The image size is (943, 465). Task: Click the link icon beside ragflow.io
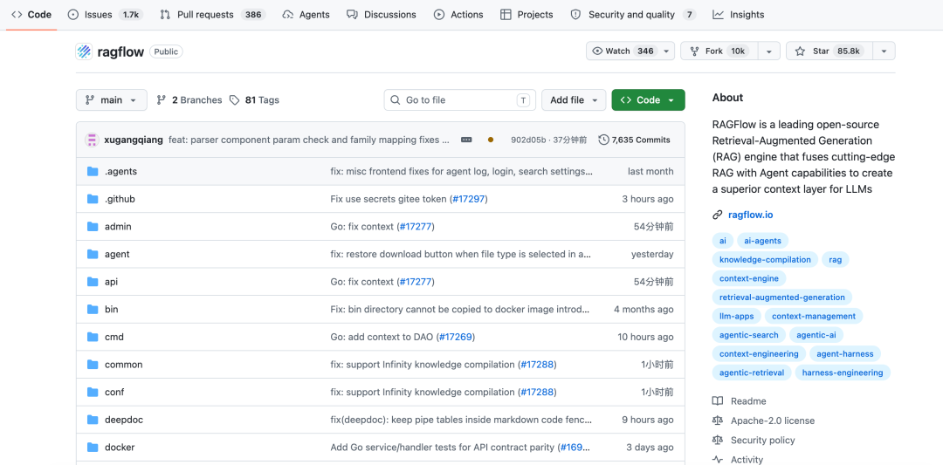717,215
